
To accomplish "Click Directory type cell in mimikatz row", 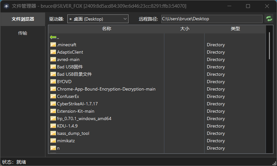I will pos(216,141).
